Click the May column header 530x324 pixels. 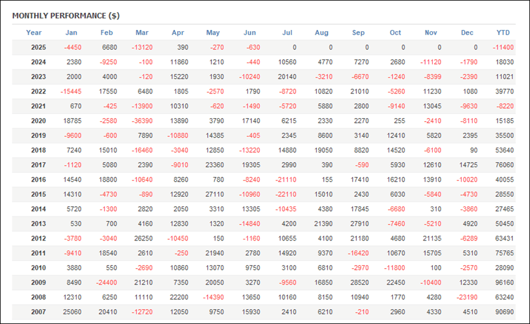tap(213, 32)
